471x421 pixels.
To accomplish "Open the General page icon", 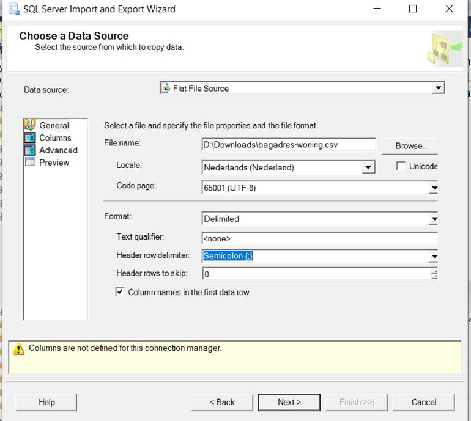I will [x=30, y=125].
